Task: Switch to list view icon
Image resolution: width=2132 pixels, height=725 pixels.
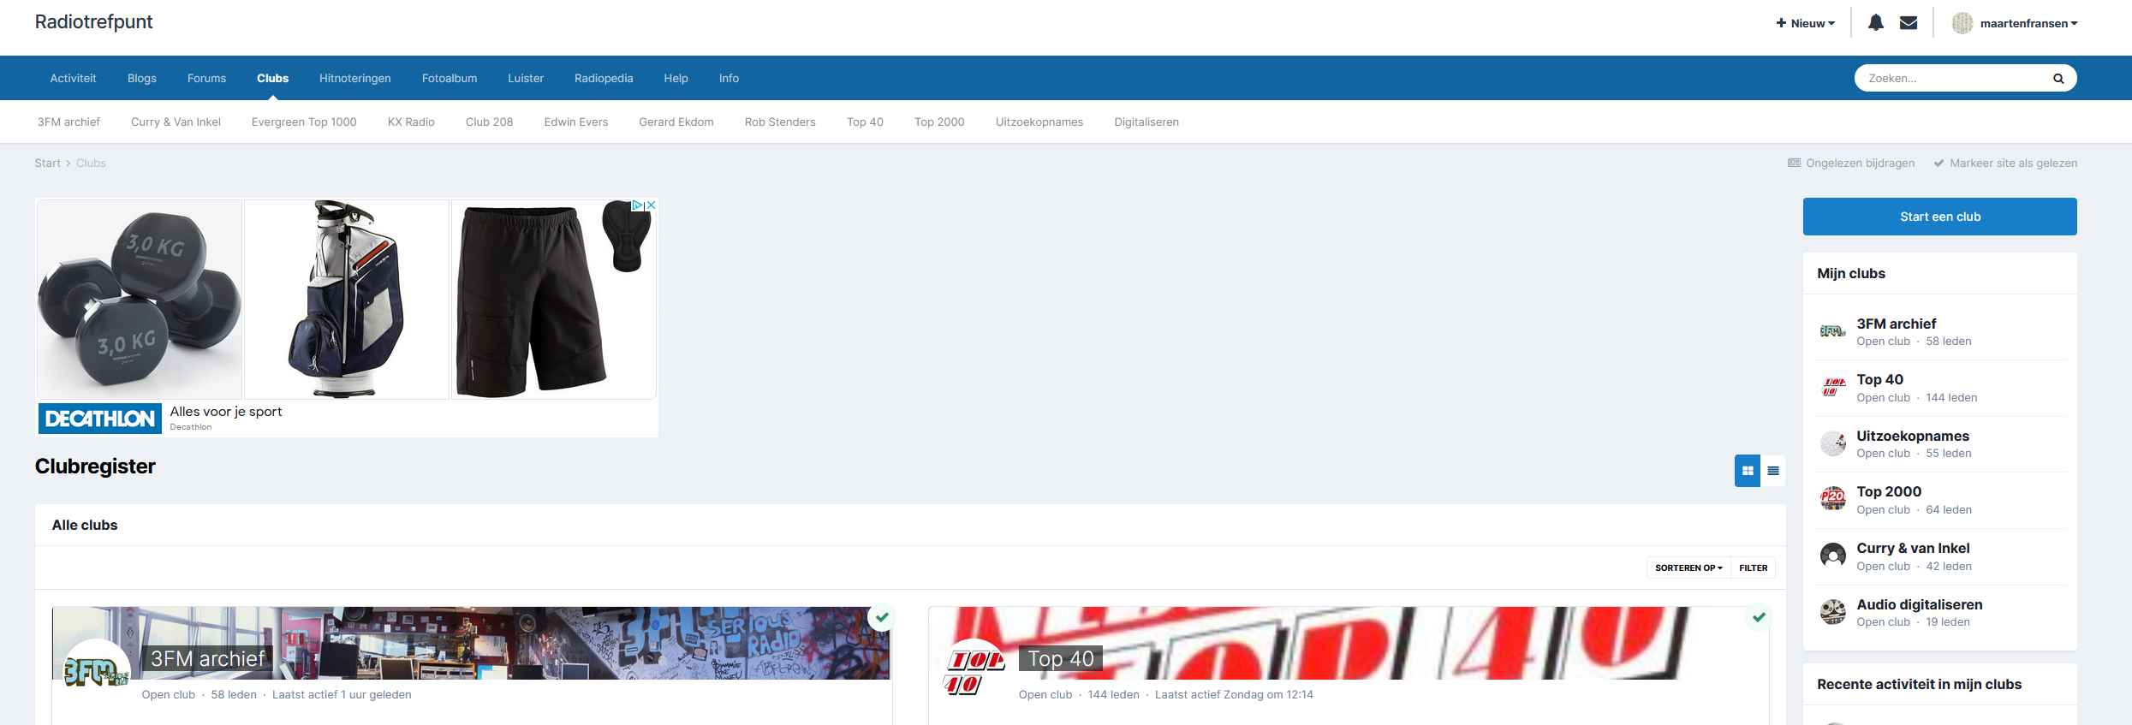Action: [x=1773, y=471]
